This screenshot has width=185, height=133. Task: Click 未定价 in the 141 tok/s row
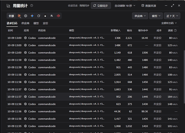[x=157, y=119]
